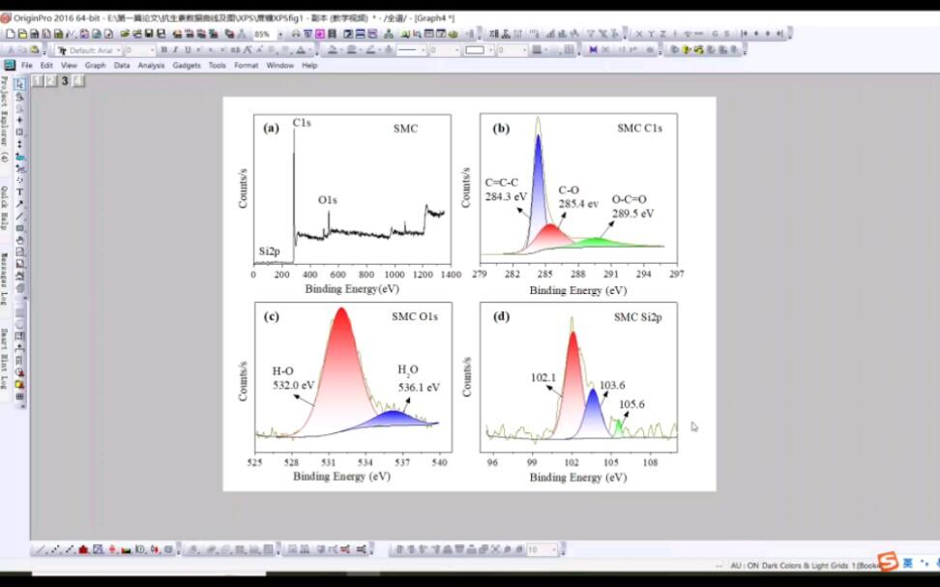Screen dimensions: 940x587
Task: Toggle Bold text formatting
Action: tap(163, 50)
